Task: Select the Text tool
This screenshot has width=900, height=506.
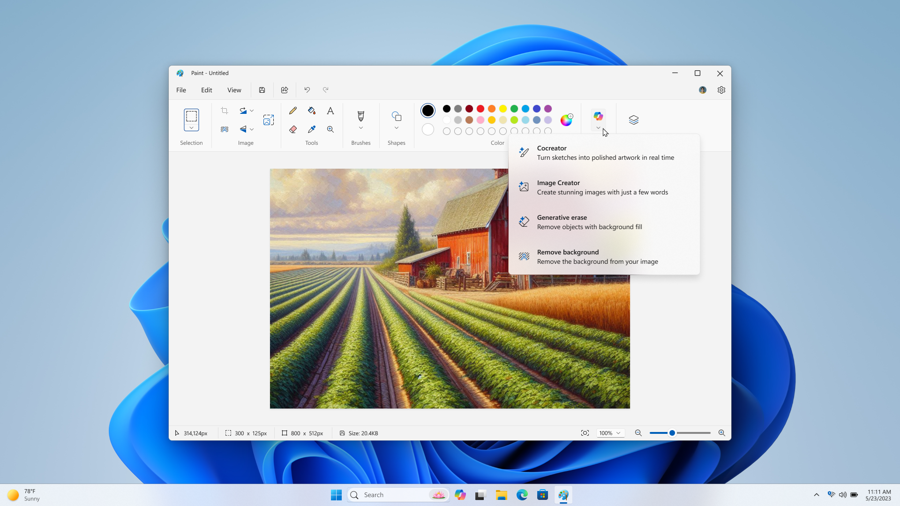Action: pos(330,110)
